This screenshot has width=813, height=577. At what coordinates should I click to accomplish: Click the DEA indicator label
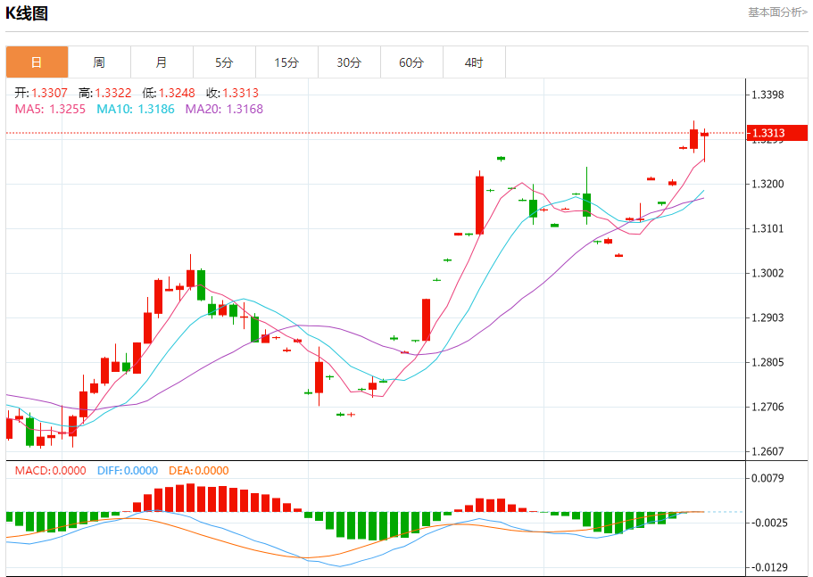(x=199, y=470)
